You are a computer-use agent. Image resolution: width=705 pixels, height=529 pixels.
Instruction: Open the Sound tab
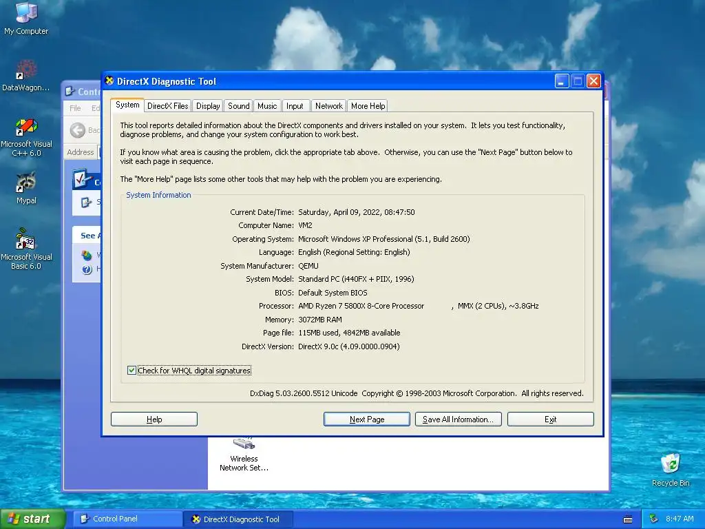click(238, 106)
